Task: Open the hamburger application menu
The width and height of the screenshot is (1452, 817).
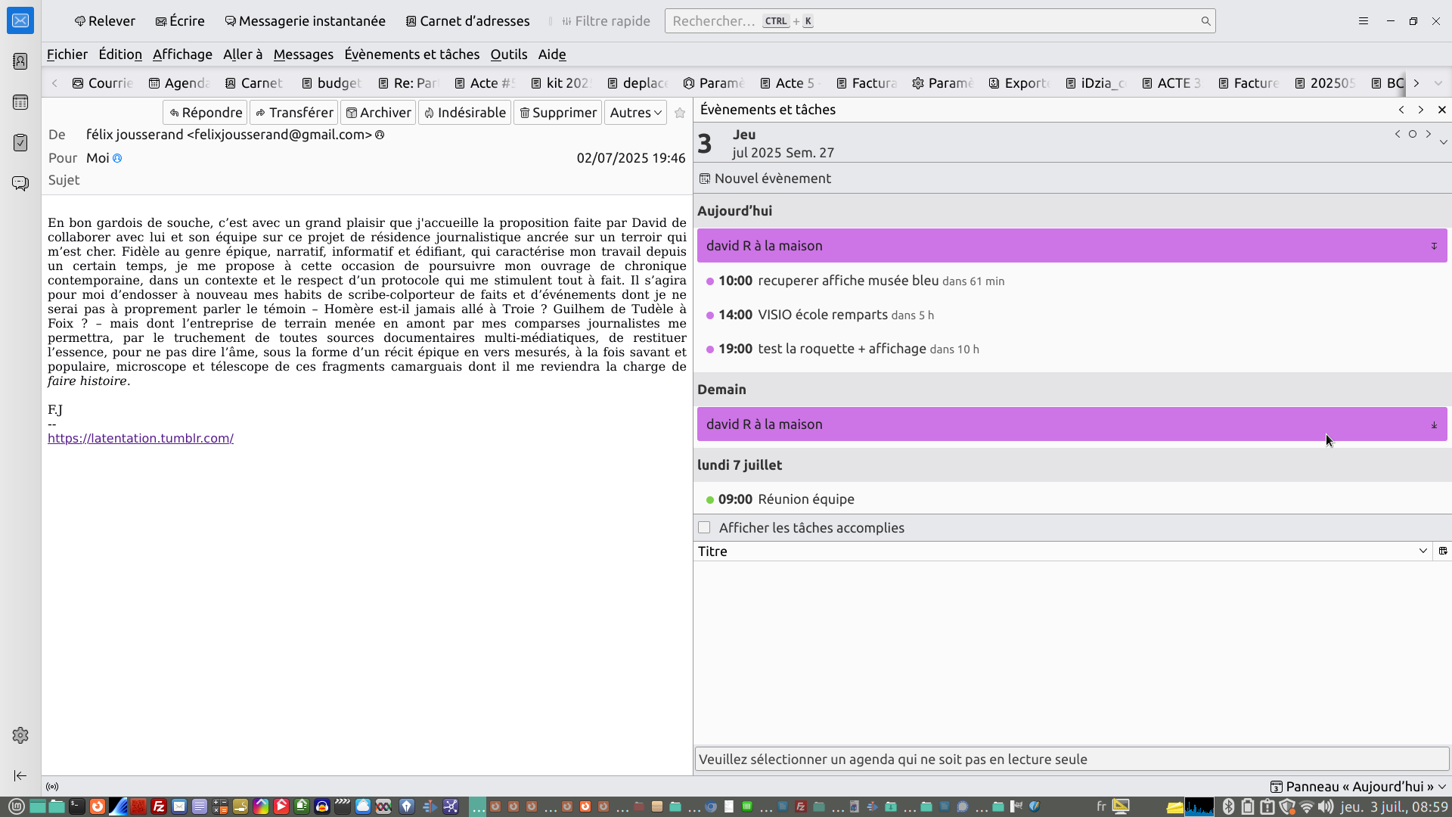Action: (x=1364, y=21)
